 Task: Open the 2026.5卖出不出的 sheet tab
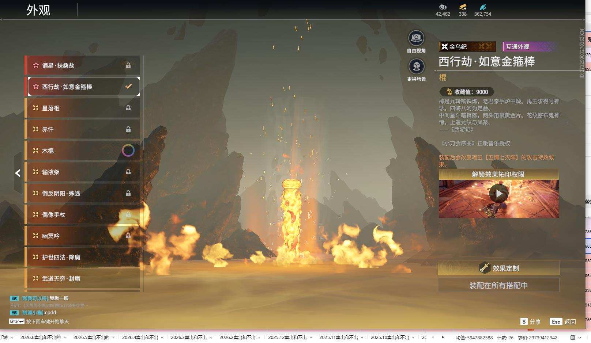pos(91,337)
